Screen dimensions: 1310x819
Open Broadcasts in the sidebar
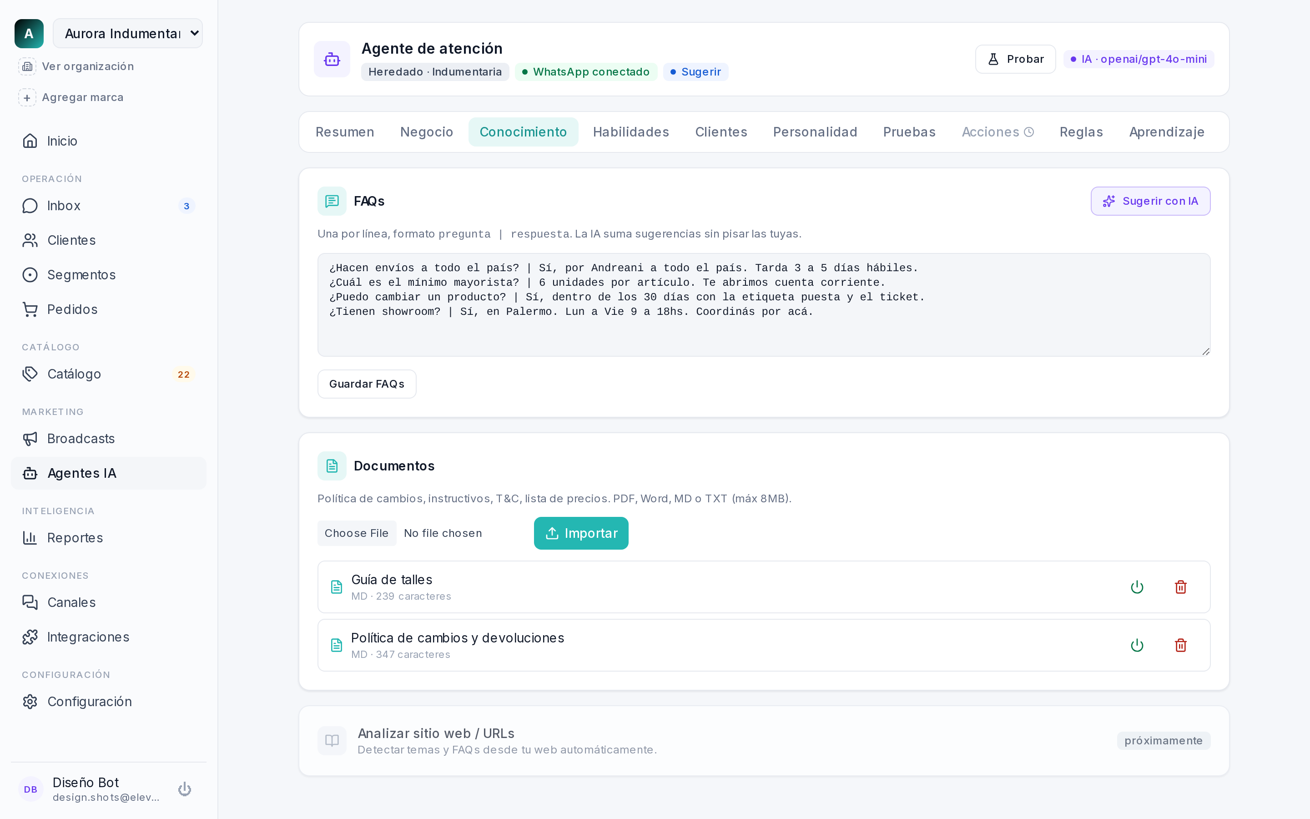coord(108,439)
